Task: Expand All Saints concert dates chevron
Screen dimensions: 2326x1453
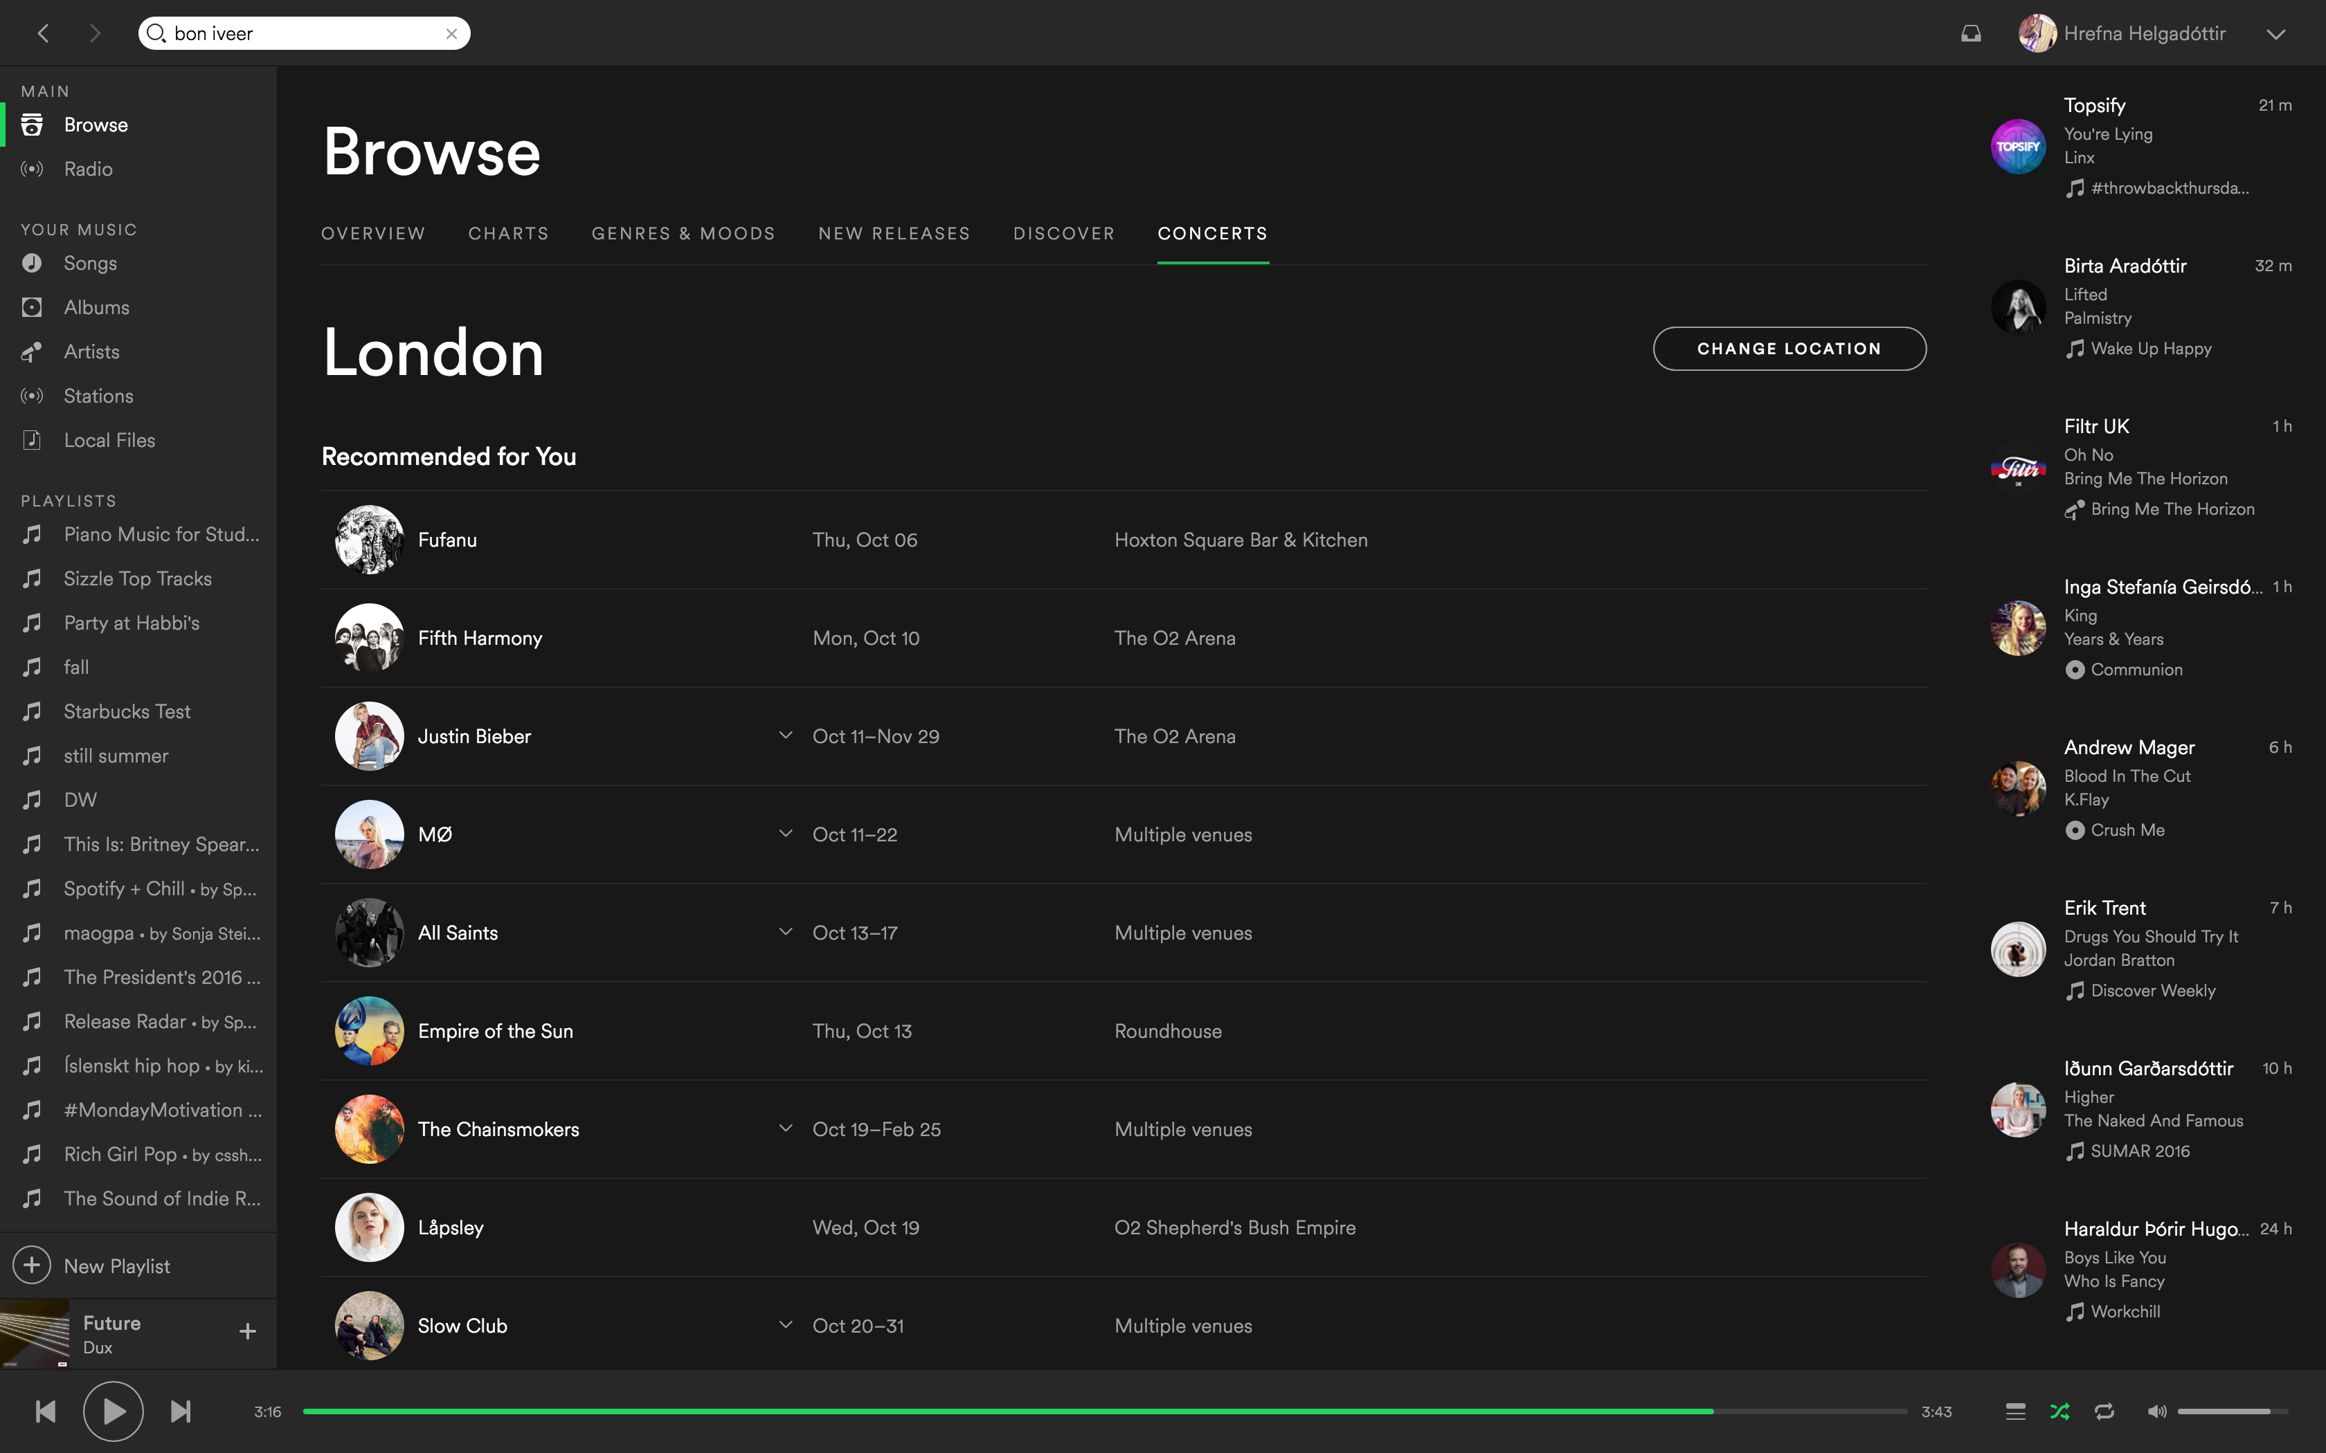Action: tap(785, 931)
